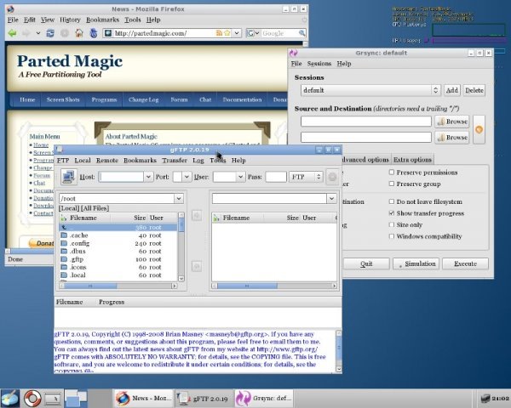Click Firefox green back arrow
This screenshot has height=408, width=511.
click(x=13, y=33)
